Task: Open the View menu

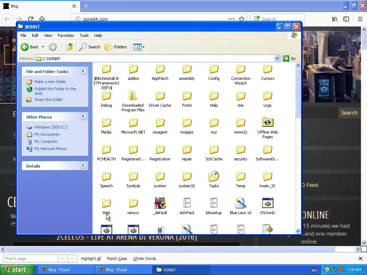Action: [48, 35]
